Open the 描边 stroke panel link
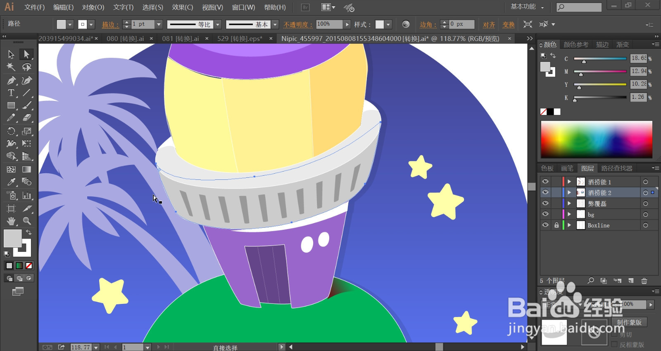This screenshot has height=351, width=661. [110, 24]
